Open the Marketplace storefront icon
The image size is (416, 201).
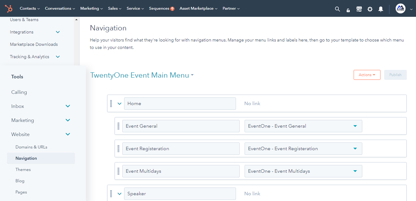359,9
